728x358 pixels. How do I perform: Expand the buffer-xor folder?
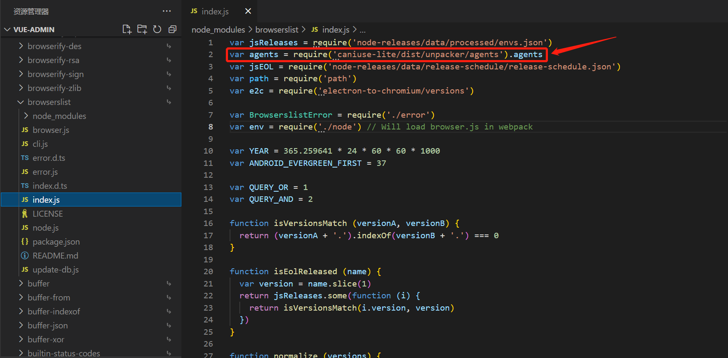coord(91,339)
